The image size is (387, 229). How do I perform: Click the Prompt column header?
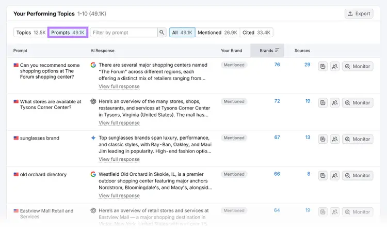tap(20, 51)
